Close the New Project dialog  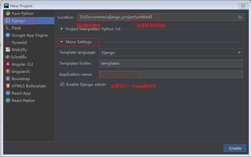click(243, 6)
